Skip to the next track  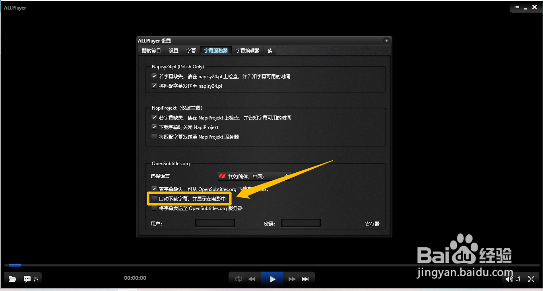[305, 279]
